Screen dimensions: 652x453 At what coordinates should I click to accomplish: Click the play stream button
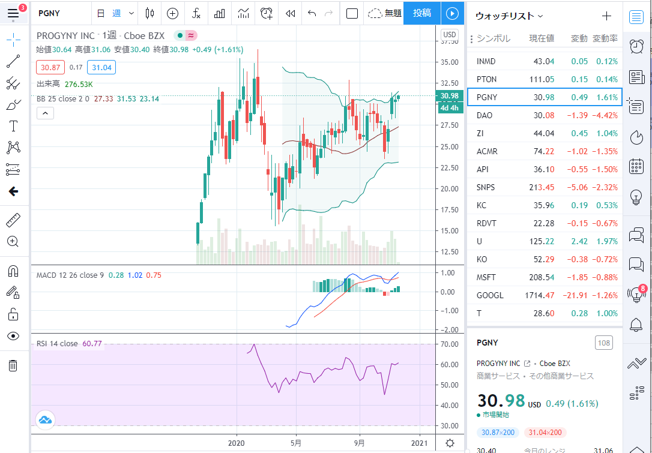click(x=452, y=13)
